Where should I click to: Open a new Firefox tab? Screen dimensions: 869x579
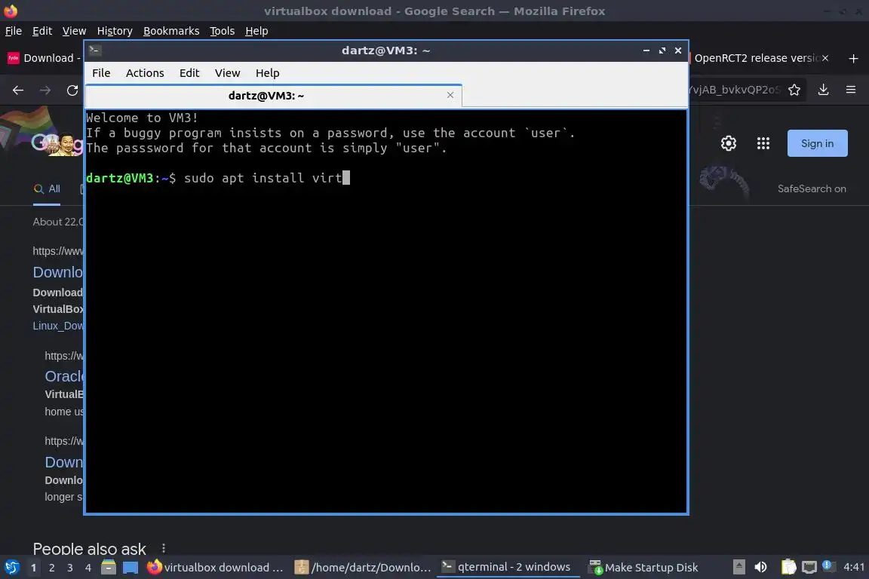coord(853,58)
